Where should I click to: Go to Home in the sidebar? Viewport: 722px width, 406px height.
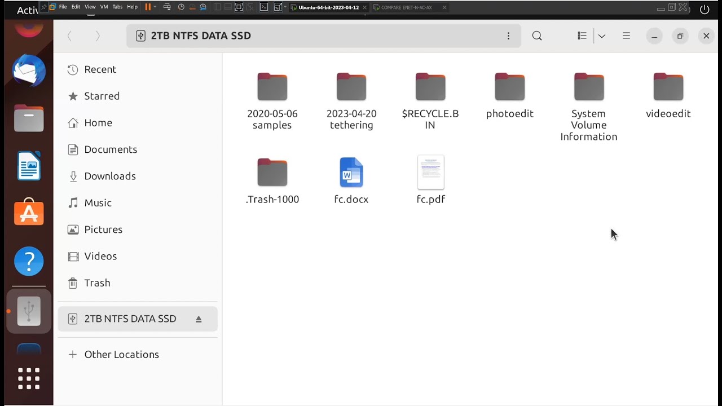click(138, 122)
